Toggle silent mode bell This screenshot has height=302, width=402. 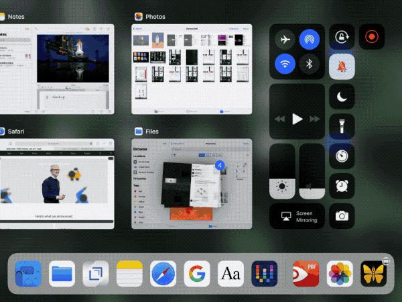pyautogui.click(x=342, y=66)
